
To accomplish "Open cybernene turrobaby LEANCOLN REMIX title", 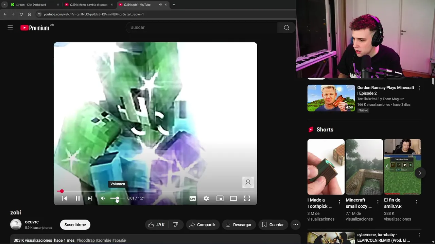I will (x=384, y=238).
